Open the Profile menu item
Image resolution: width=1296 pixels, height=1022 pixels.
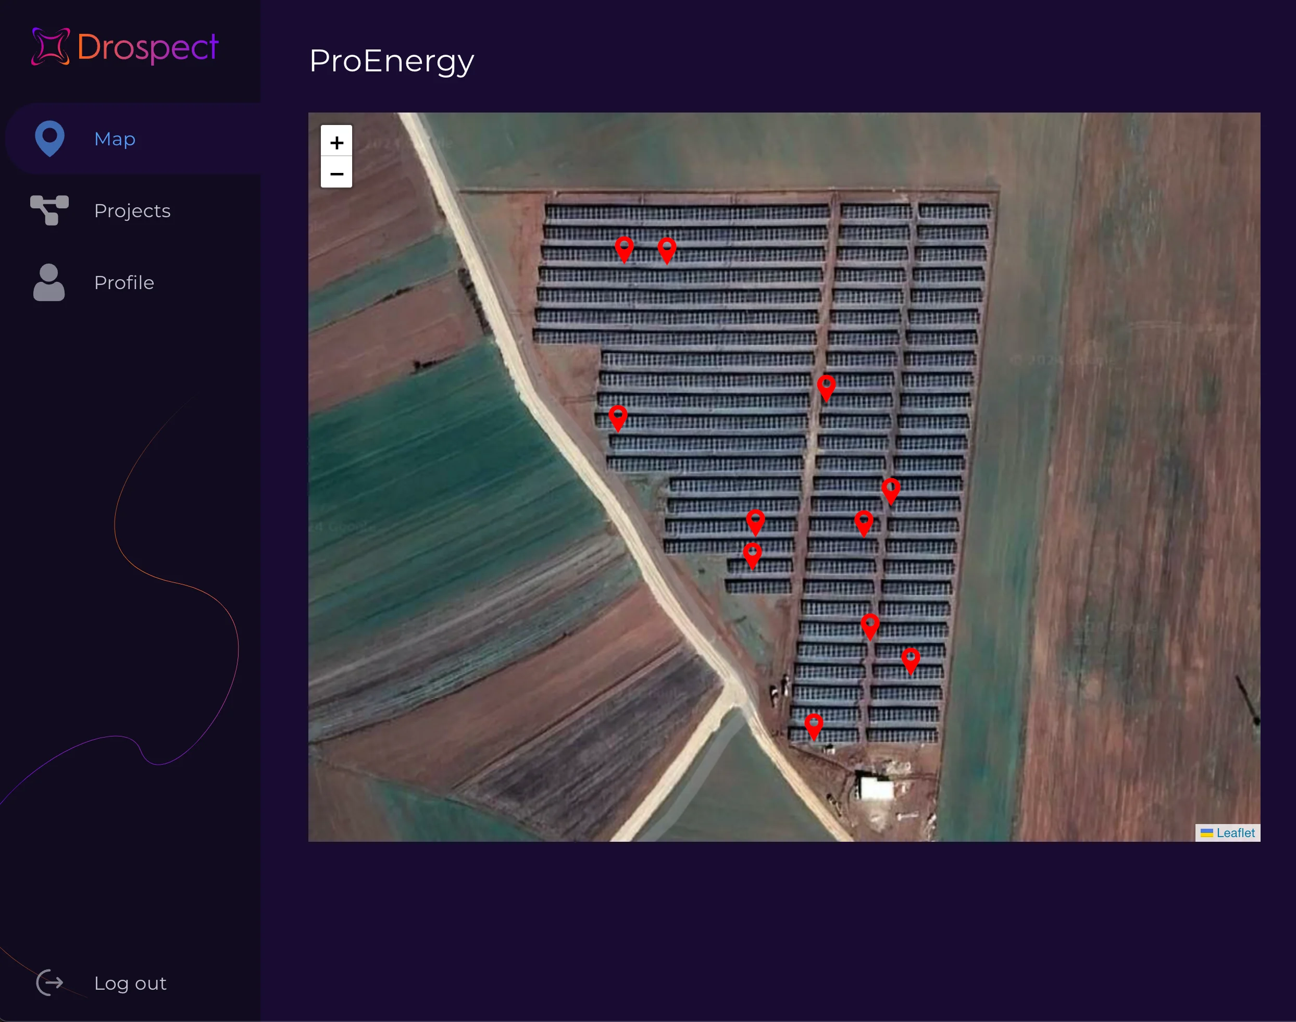tap(124, 282)
